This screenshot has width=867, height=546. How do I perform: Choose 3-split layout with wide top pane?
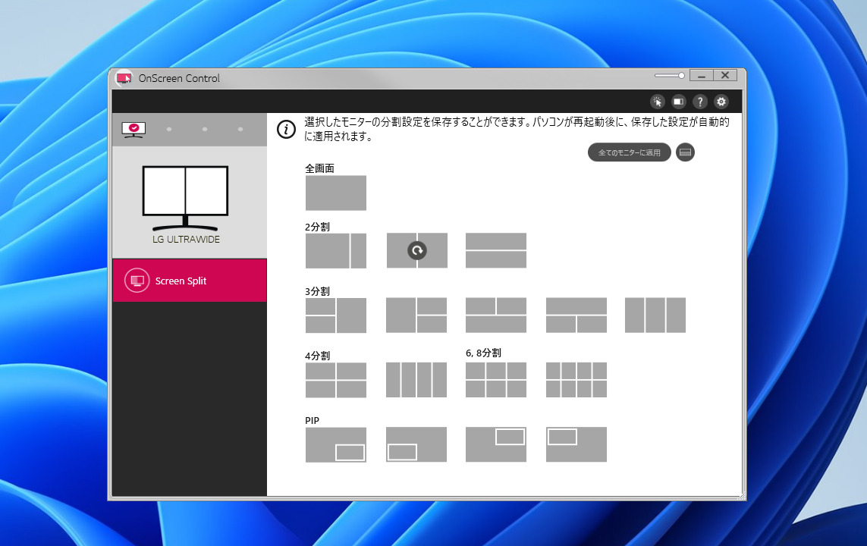[x=576, y=315]
